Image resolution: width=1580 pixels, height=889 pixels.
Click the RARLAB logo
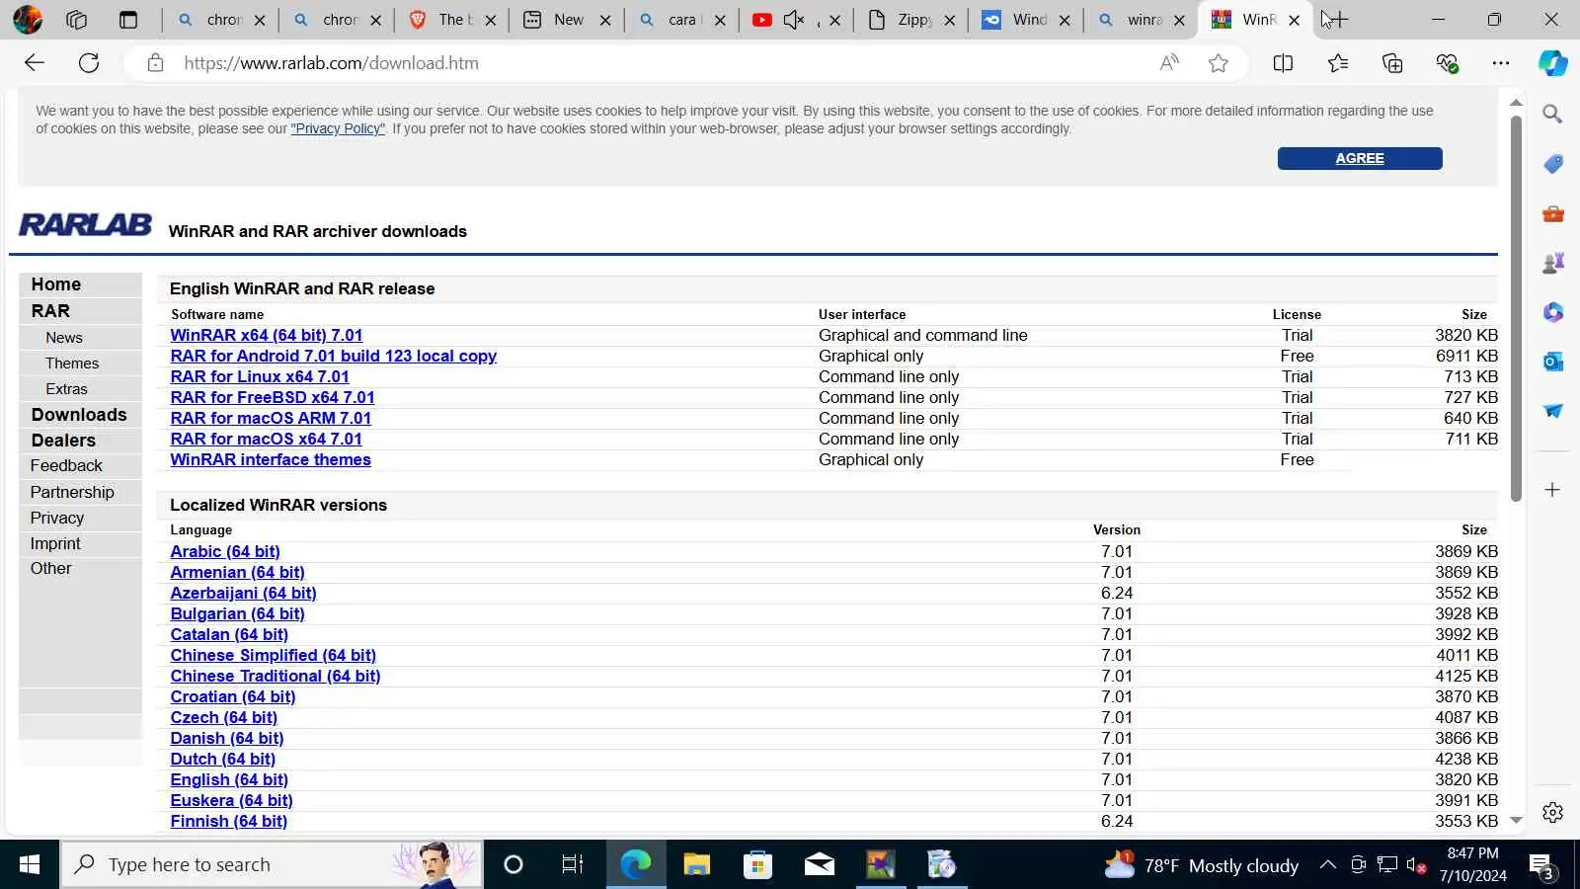[x=85, y=225]
